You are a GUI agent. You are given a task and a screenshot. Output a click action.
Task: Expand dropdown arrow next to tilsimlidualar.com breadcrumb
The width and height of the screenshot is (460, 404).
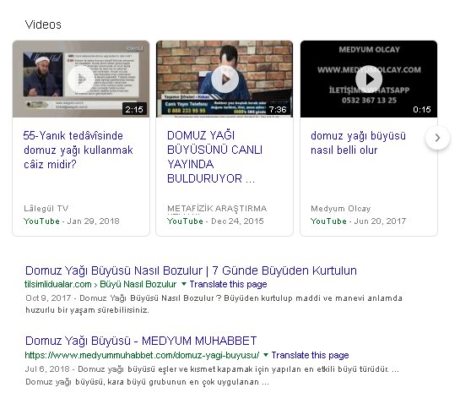[x=184, y=284]
